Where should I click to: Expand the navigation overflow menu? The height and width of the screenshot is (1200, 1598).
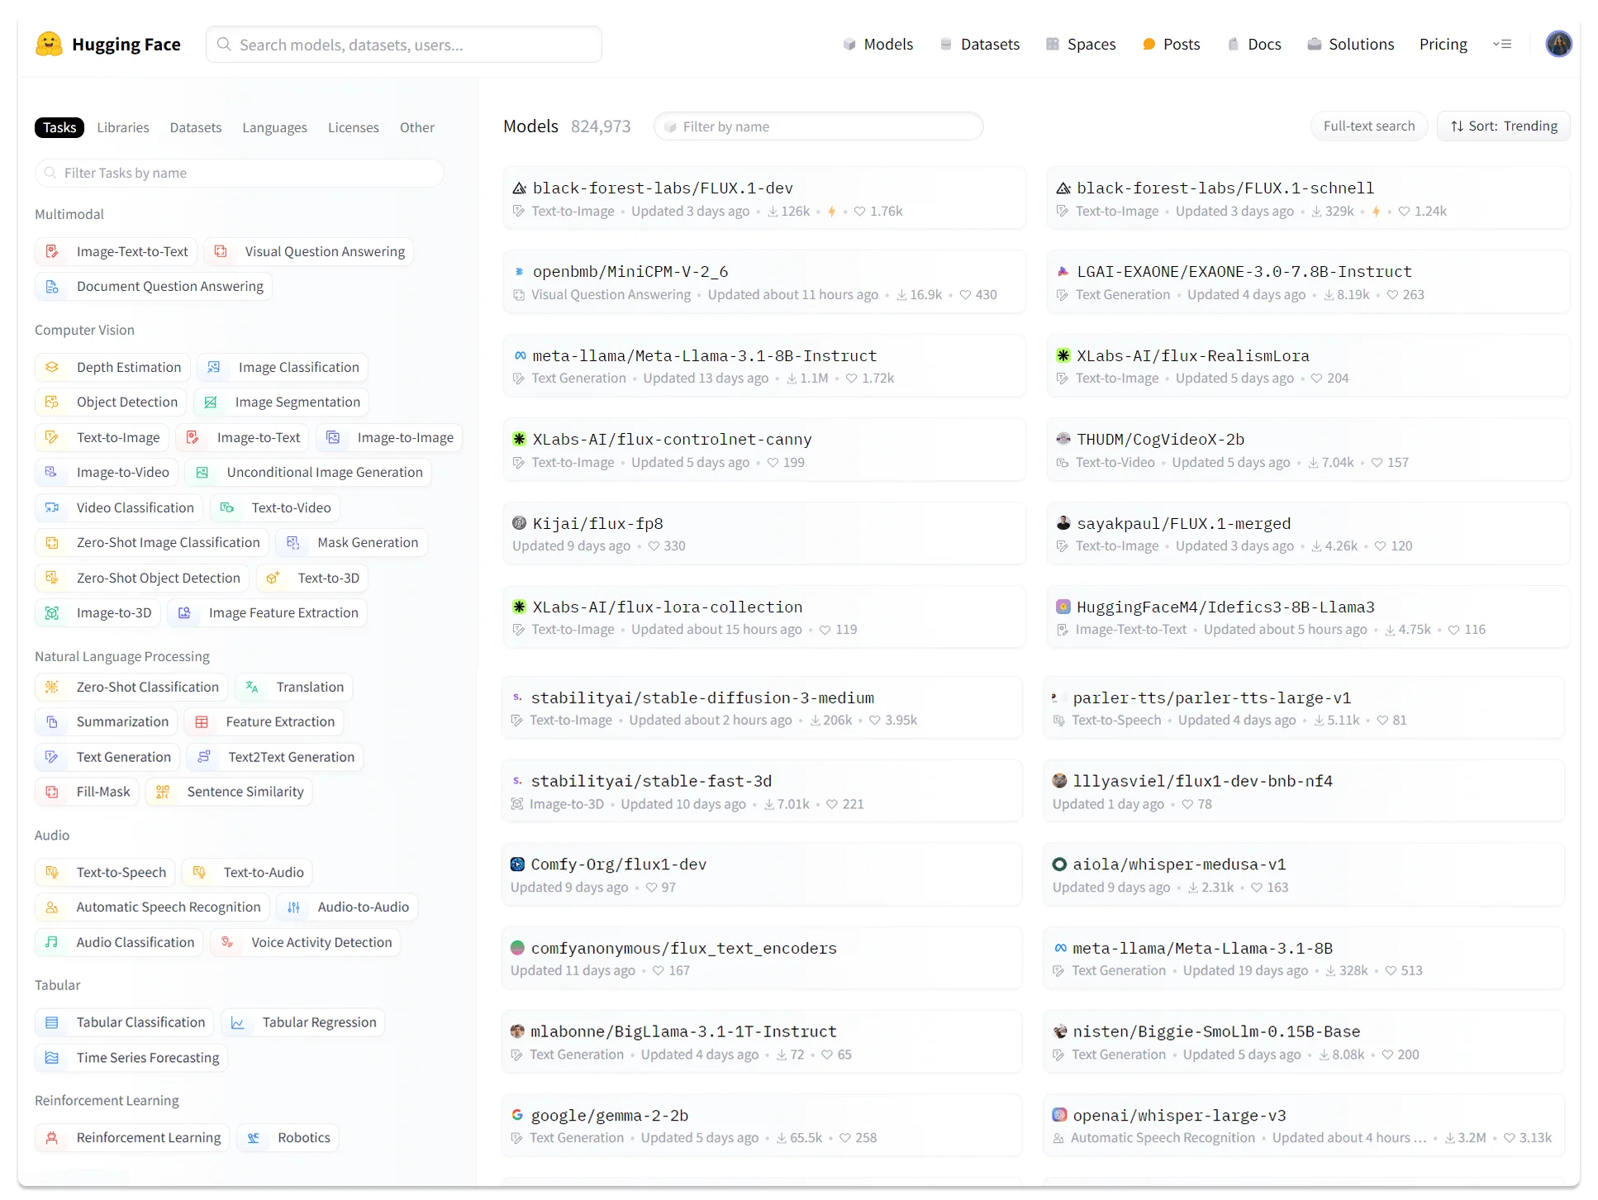coord(1502,44)
